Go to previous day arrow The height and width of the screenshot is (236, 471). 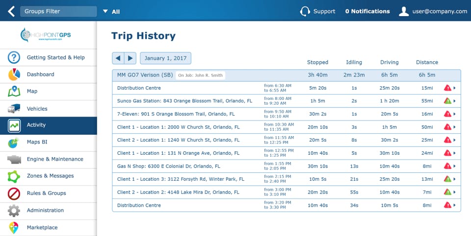tap(118, 58)
